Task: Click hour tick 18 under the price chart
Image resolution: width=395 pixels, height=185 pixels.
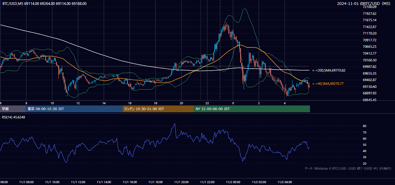Action: 155,103
